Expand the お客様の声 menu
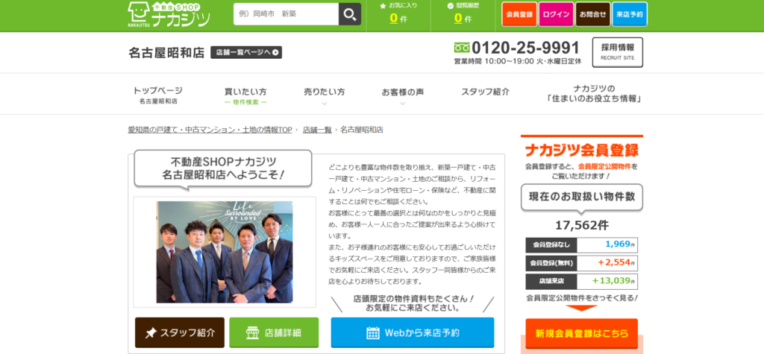Screen dimensions: 764x354 pos(403,92)
